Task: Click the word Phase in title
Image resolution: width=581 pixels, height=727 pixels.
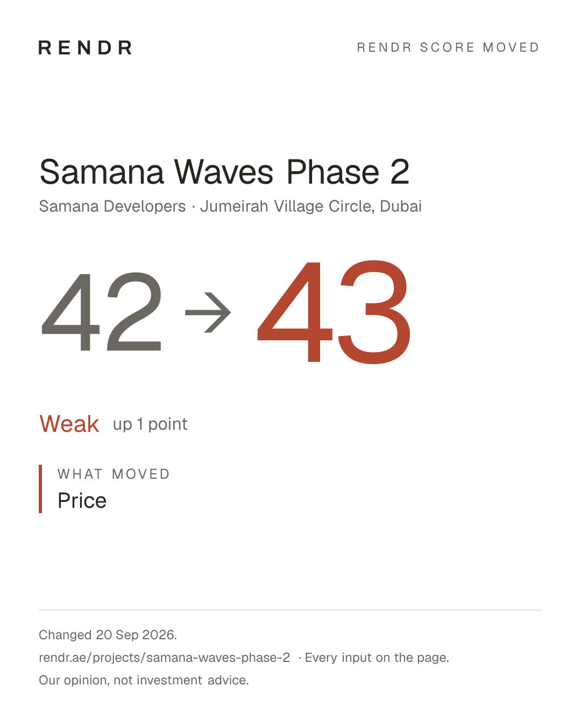Action: coord(334,172)
